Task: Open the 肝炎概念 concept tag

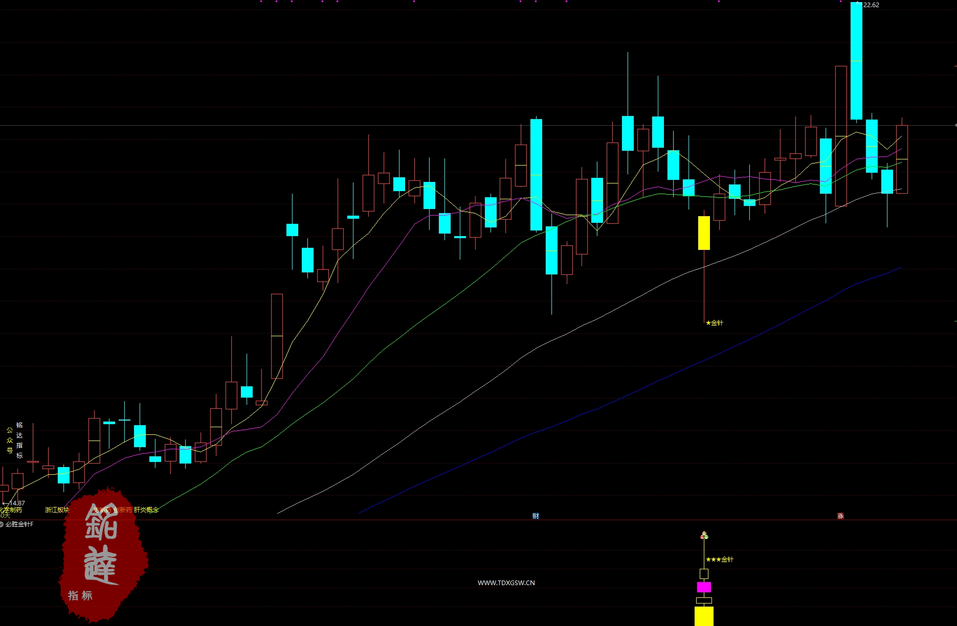Action: 146,510
